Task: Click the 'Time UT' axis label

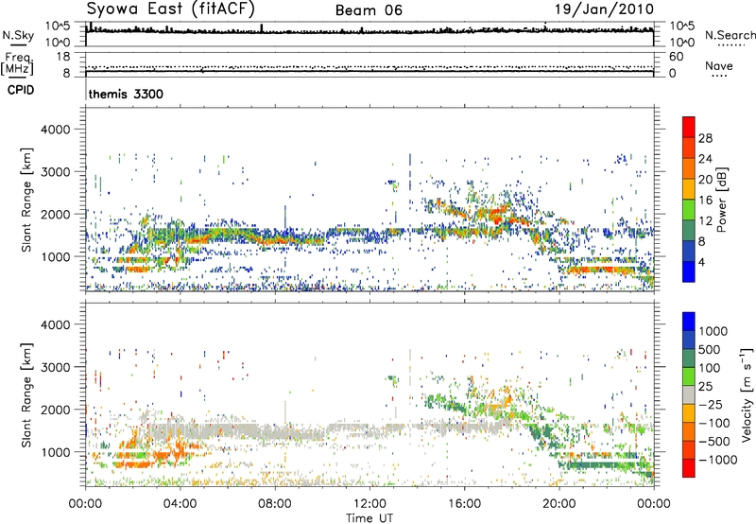Action: 369,518
